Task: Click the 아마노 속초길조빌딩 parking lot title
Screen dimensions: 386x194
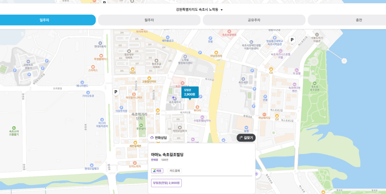Action: (x=167, y=154)
